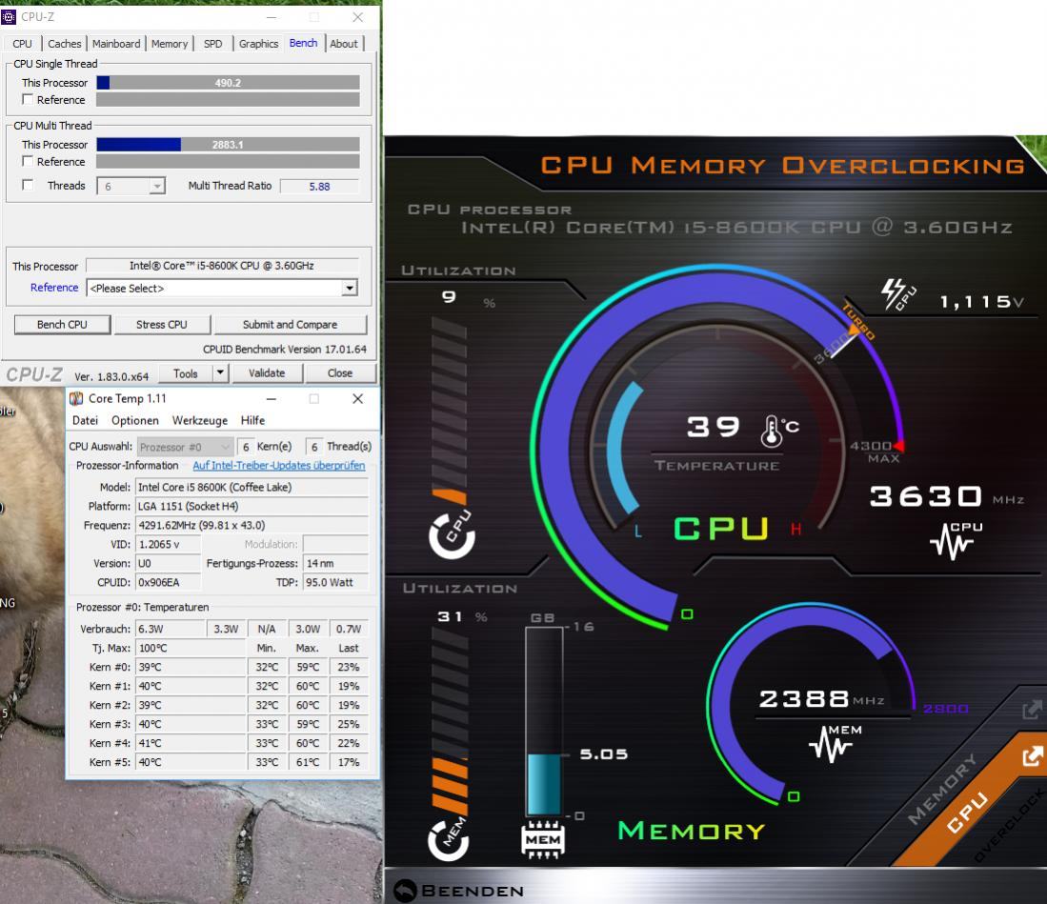The width and height of the screenshot is (1047, 904).
Task: Click the Validate button
Action: (x=267, y=373)
